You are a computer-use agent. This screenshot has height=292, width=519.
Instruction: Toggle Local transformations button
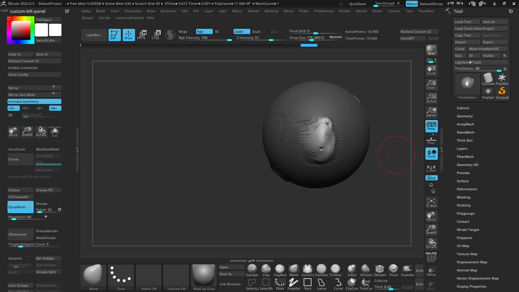click(431, 154)
